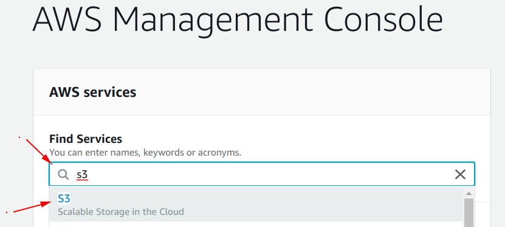Select the 'Scalable Storage in the Cloud' description
The height and width of the screenshot is (227, 505).
121,212
